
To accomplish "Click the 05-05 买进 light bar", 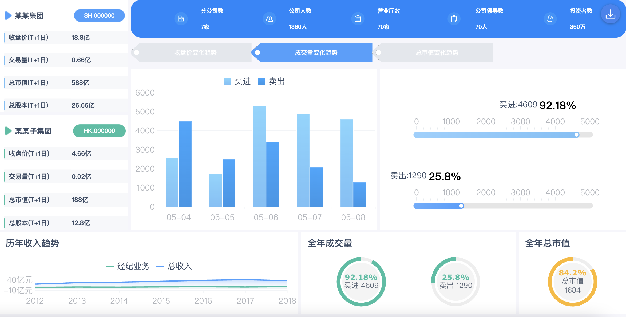I will click(216, 190).
